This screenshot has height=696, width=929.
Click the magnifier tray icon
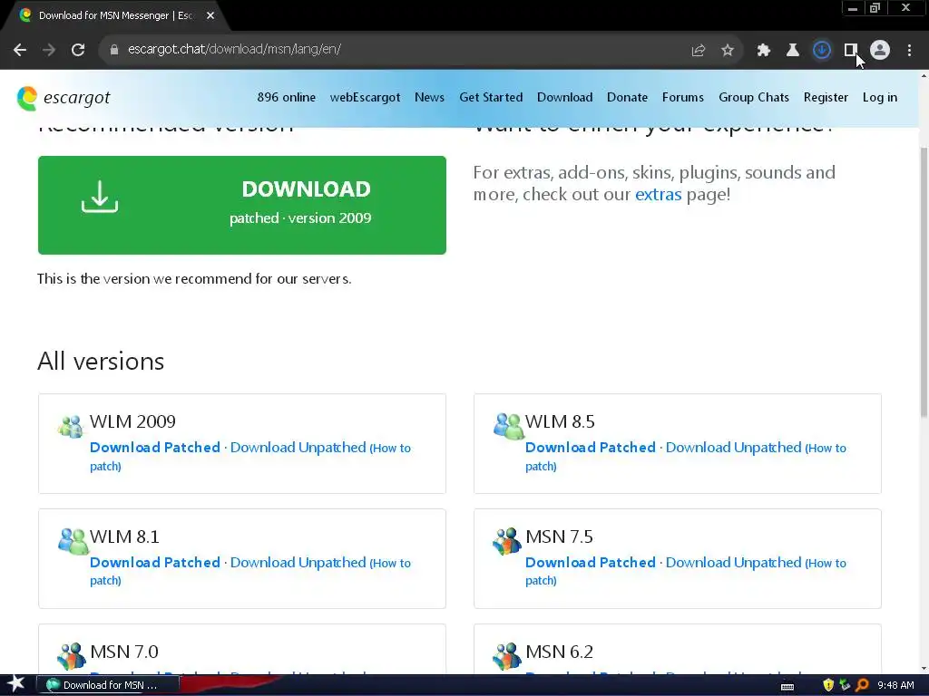coord(862,685)
